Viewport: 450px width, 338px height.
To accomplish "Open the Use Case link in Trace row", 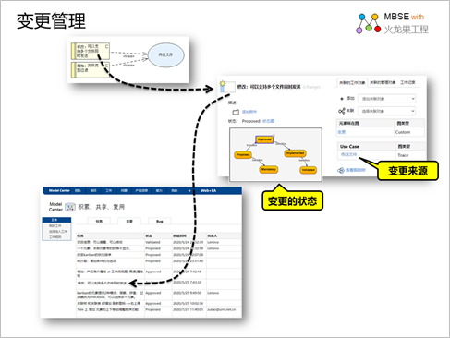I will point(348,154).
